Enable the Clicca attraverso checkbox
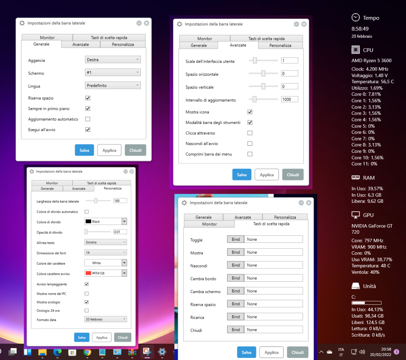406x360 pixels. pyautogui.click(x=250, y=133)
